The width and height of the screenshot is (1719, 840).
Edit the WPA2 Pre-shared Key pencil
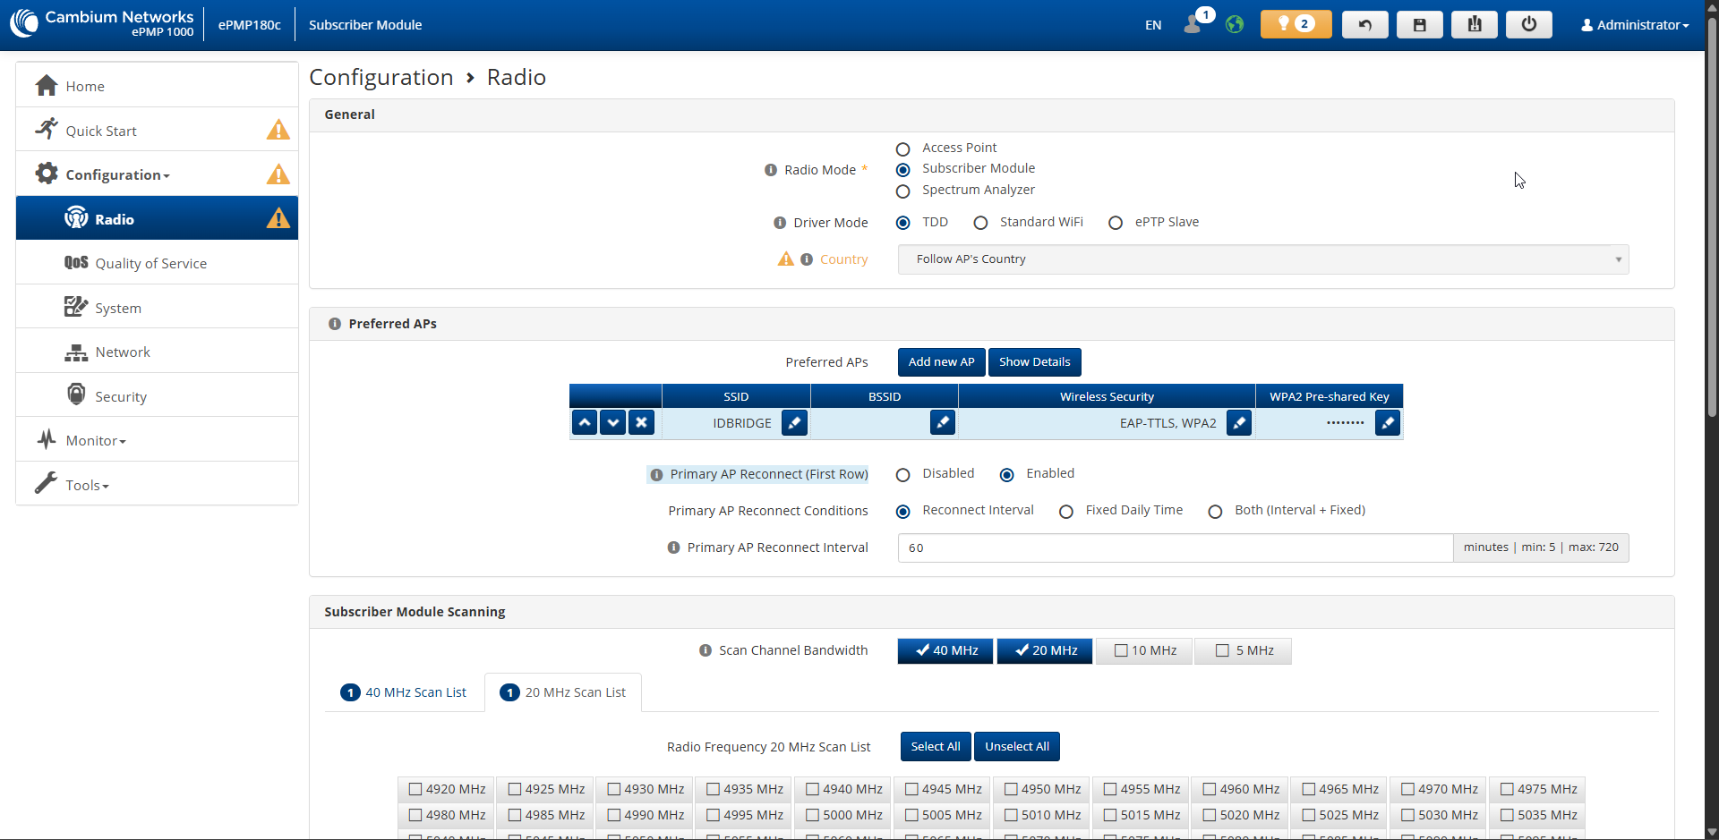(1388, 422)
